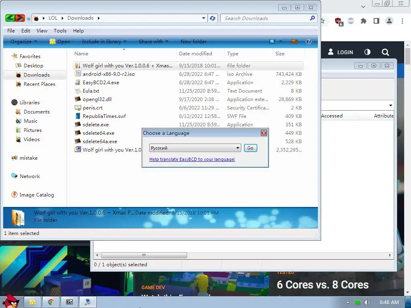The width and height of the screenshot is (411, 308).
Task: Click the Help translate EasyBCD link
Action: pyautogui.click(x=192, y=159)
